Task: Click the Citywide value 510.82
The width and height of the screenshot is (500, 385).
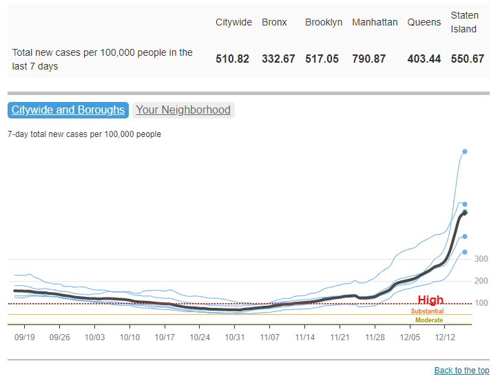Action: 232,59
